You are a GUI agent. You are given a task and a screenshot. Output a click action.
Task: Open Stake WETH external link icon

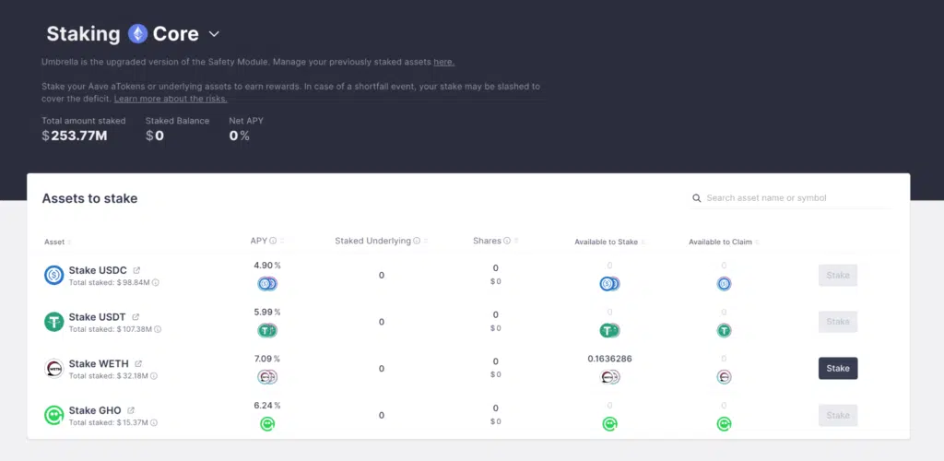139,364
